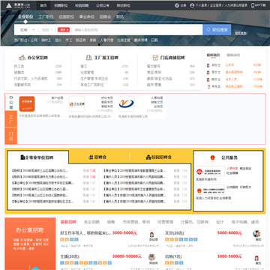The image size is (270, 270).
Task: Click the 临时工 hot keyword
Action: point(46,40)
